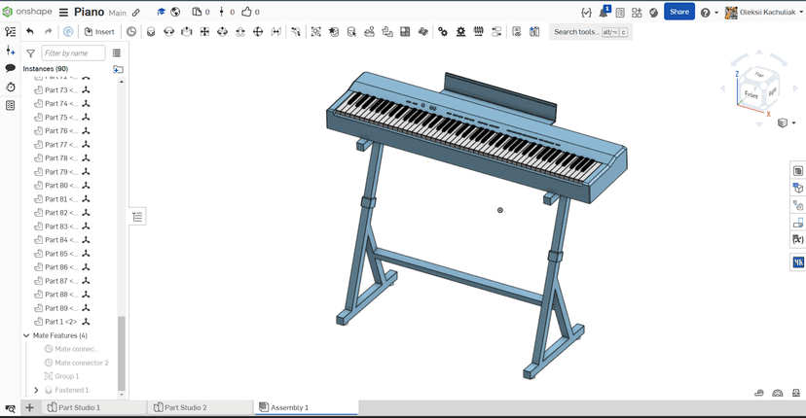Click the Insert parts button
The height and width of the screenshot is (418, 806).
tap(99, 32)
